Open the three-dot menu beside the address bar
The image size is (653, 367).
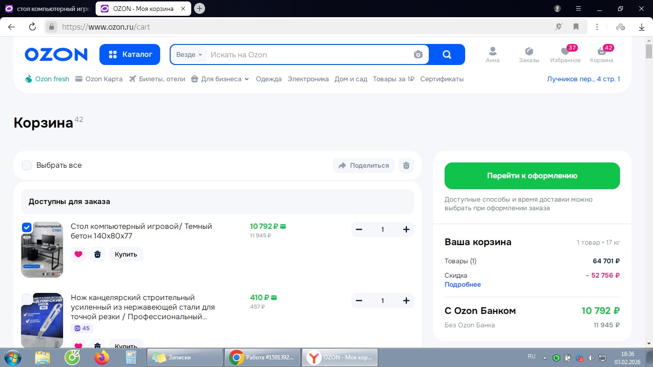(x=597, y=27)
